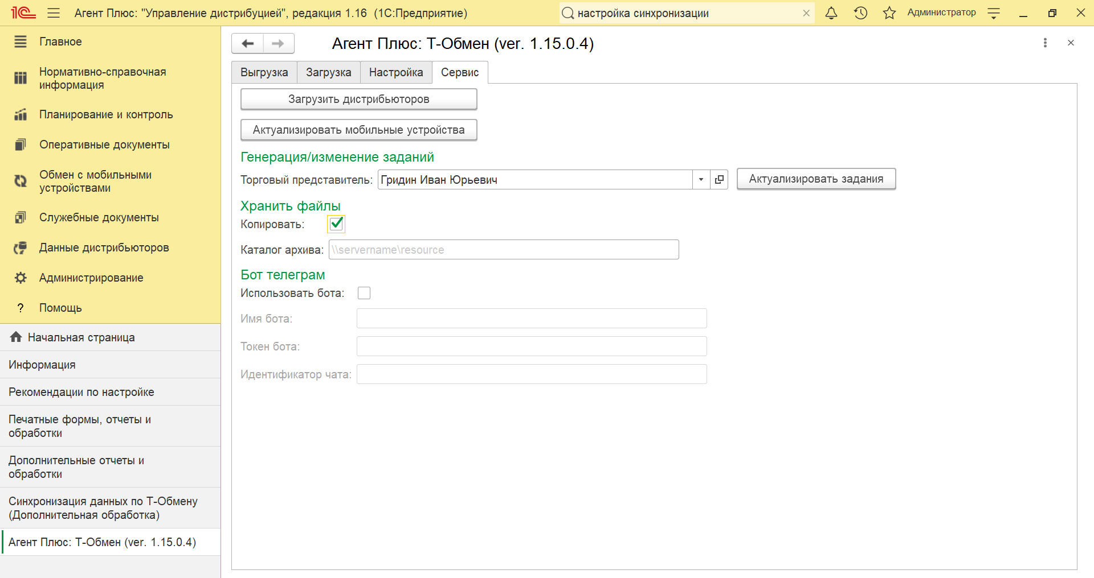
Task: Open the three-dot more options menu
Action: (1045, 43)
